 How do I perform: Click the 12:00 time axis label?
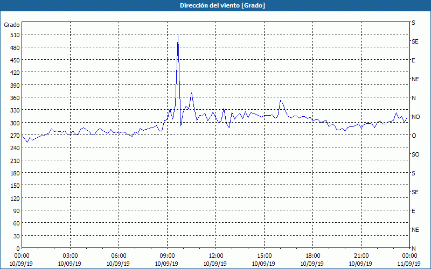(216, 256)
